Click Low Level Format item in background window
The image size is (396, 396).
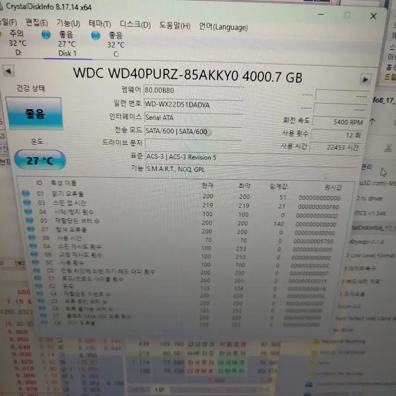372,255
